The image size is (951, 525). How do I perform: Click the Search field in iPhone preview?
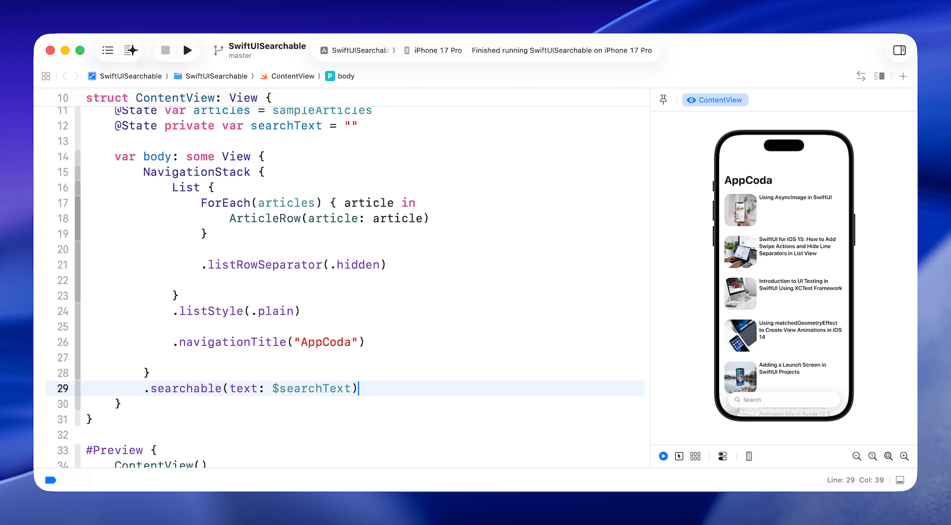784,400
